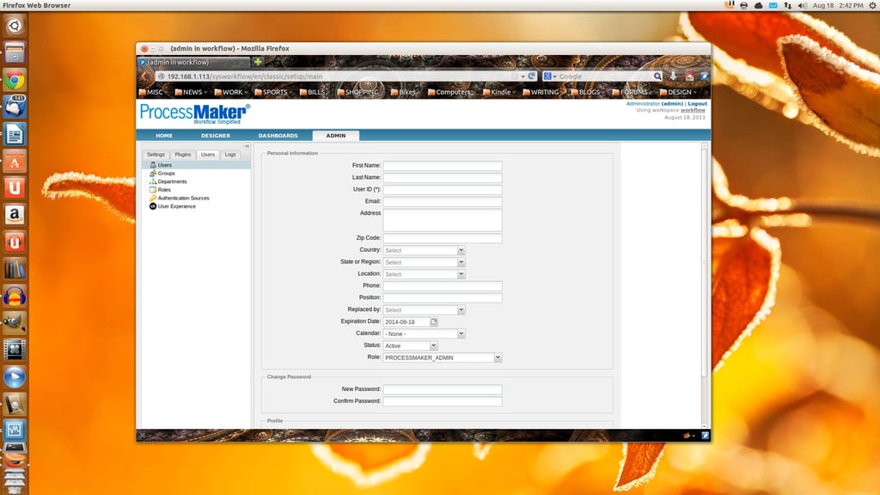This screenshot has height=495, width=880.
Task: Open the Plugins sub-tab
Action: (182, 155)
